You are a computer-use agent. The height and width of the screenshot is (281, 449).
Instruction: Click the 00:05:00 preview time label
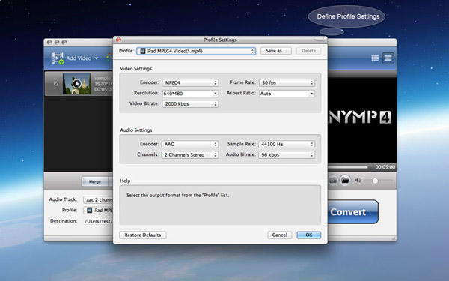385,167
